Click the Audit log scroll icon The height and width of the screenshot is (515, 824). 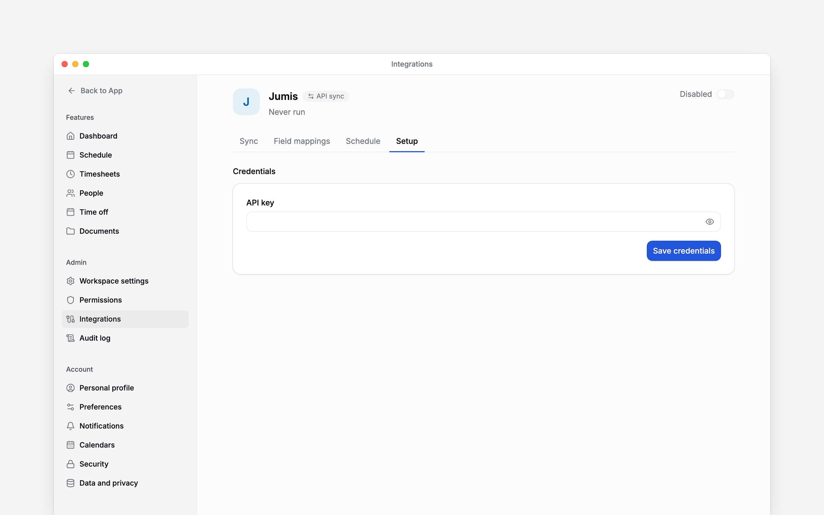[x=71, y=338]
